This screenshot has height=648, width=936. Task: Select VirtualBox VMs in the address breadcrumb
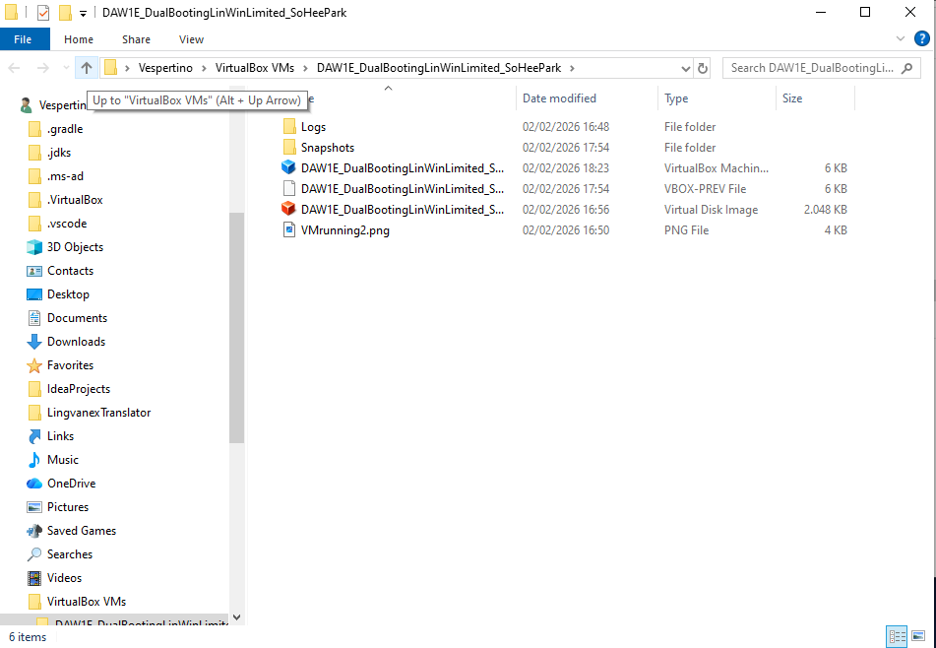[255, 68]
